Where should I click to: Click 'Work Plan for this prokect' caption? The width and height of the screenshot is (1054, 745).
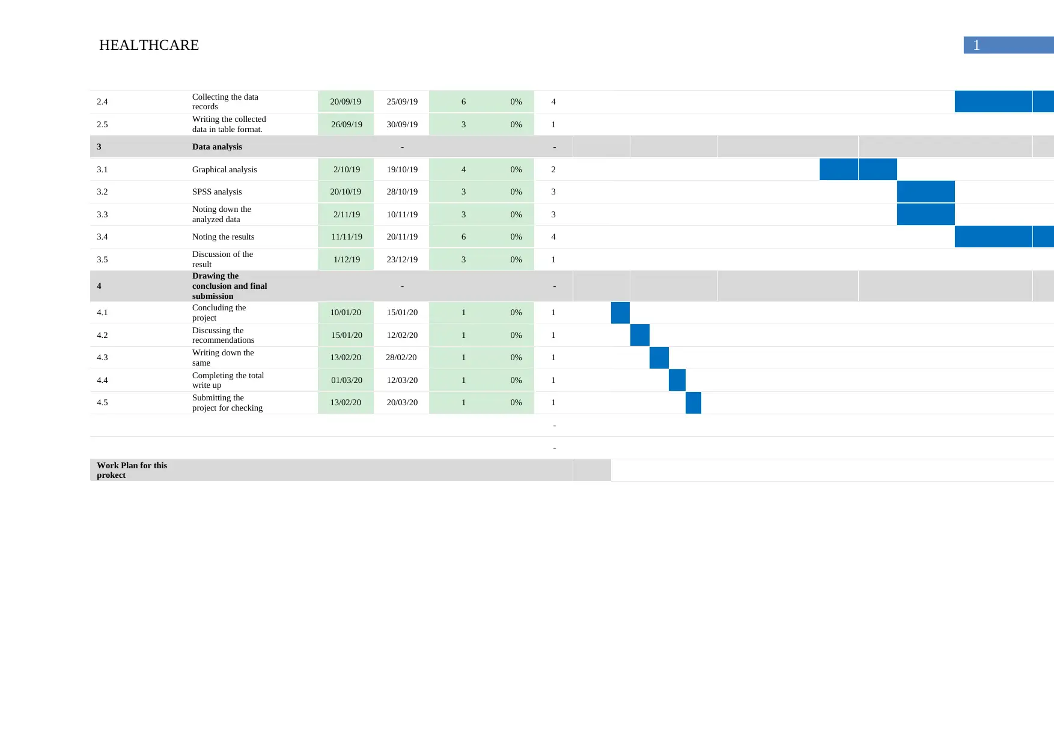tap(132, 470)
